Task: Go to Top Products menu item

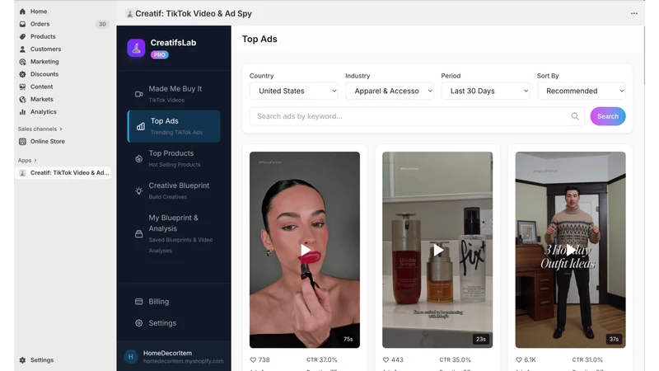Action: click(x=174, y=158)
